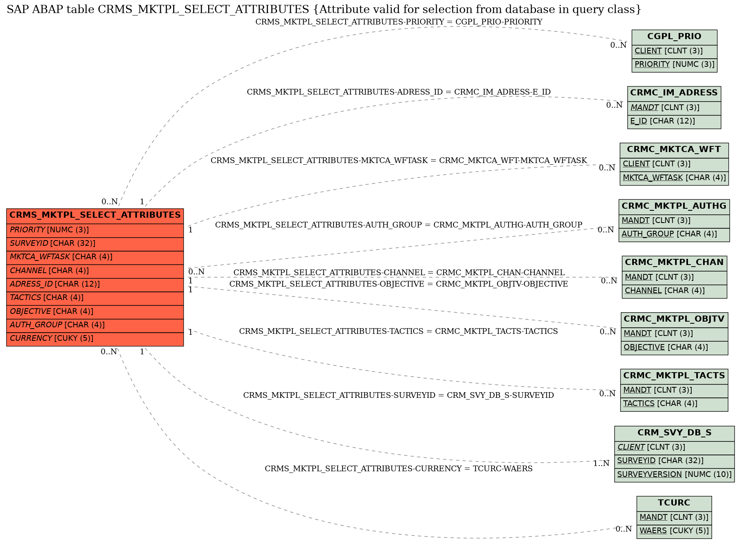Click the OBJECTIVE = CRMC_MKTPL_OBJTV-OBJECTIVE relation label

click(399, 284)
